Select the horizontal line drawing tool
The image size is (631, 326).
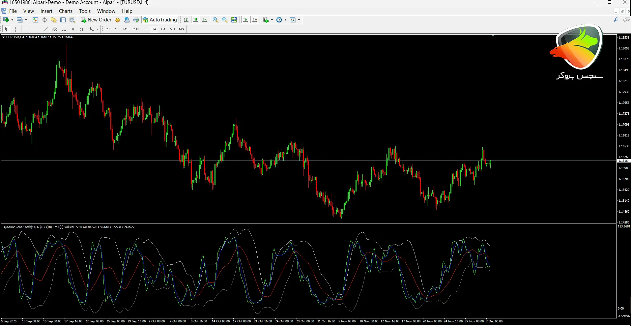click(x=36, y=29)
